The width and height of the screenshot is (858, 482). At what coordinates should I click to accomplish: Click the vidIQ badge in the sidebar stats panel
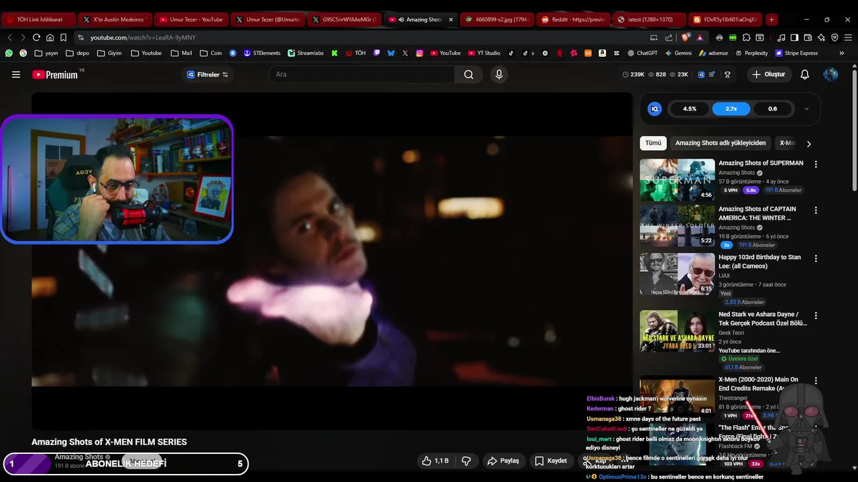(655, 108)
